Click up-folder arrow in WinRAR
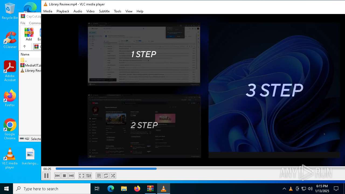This screenshot has height=194, width=345. pos(24,47)
